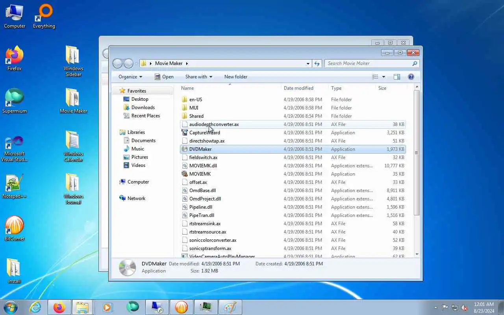Select Favorites in navigation pane
The image size is (504, 315).
[137, 91]
